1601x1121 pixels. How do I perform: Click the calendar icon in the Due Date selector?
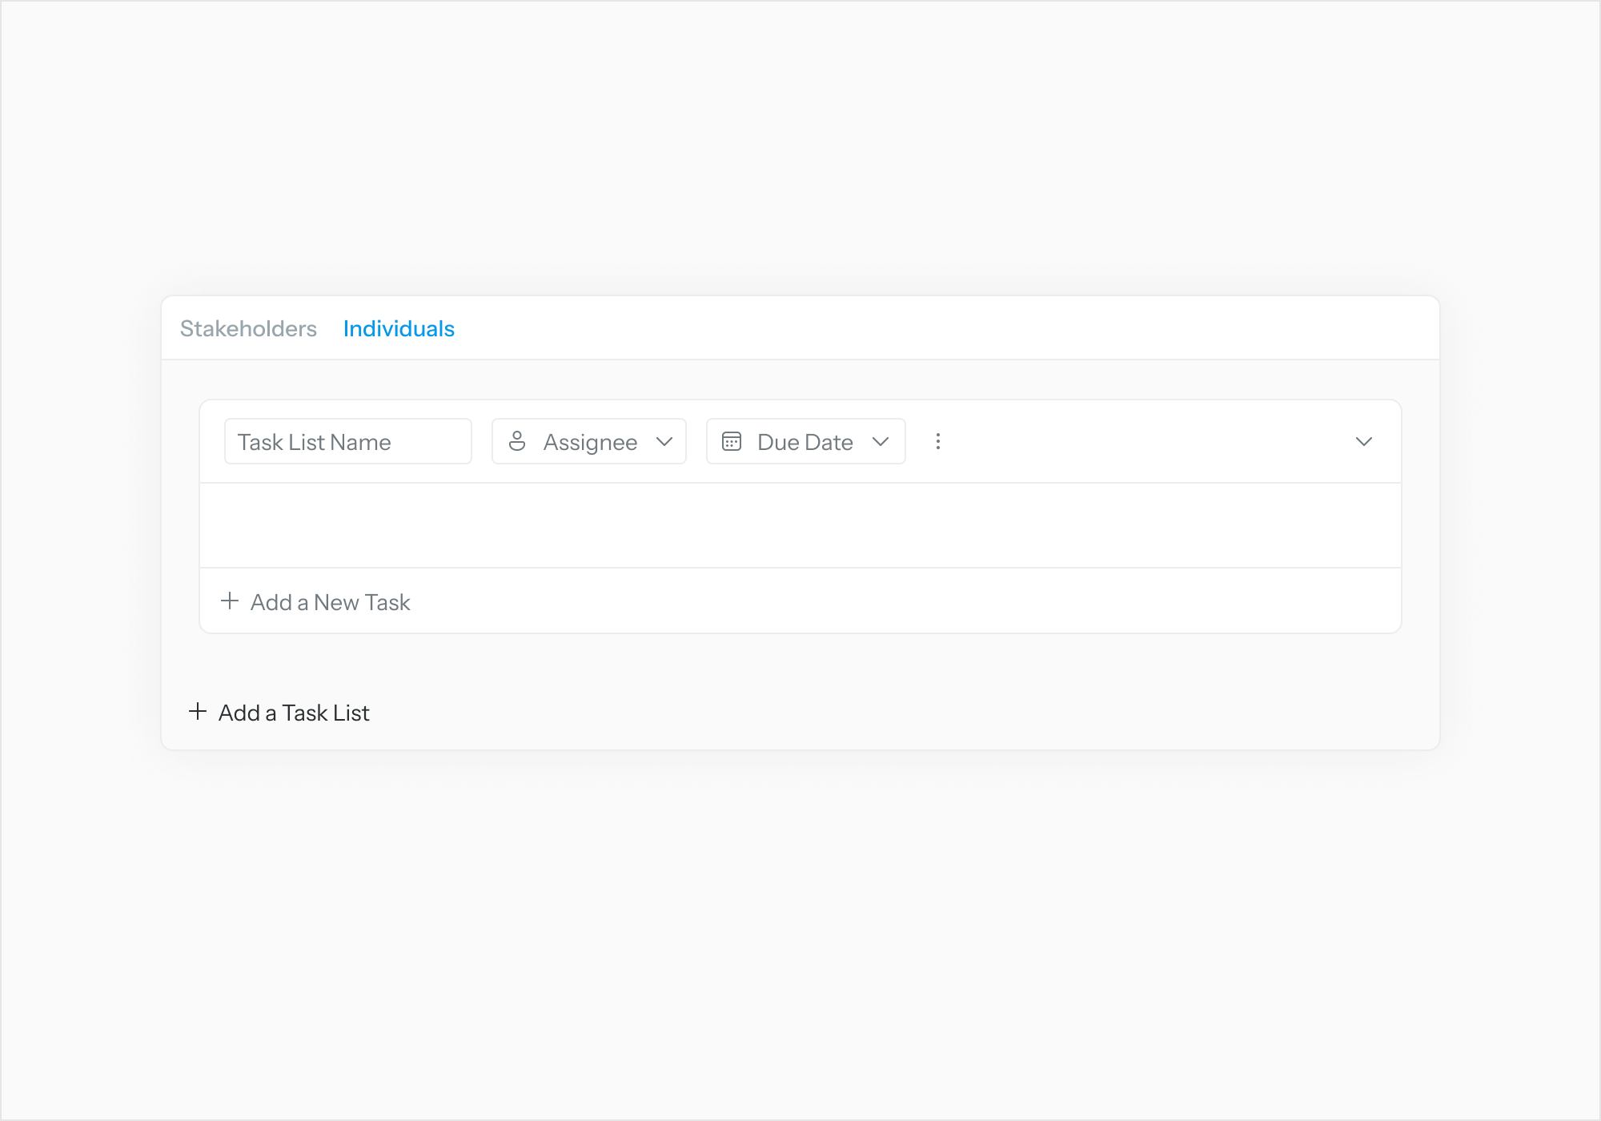click(x=732, y=441)
